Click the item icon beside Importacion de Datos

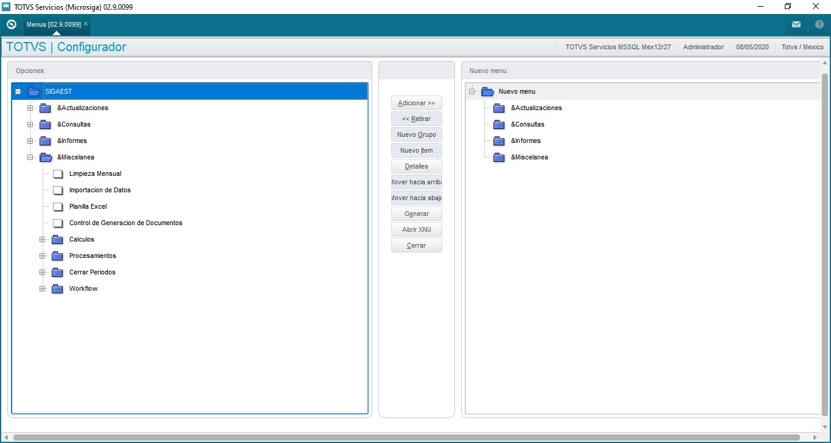(x=58, y=190)
